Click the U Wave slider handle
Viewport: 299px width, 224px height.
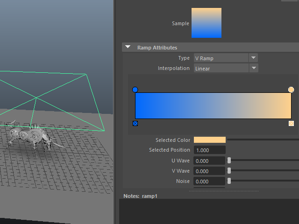tap(229, 161)
